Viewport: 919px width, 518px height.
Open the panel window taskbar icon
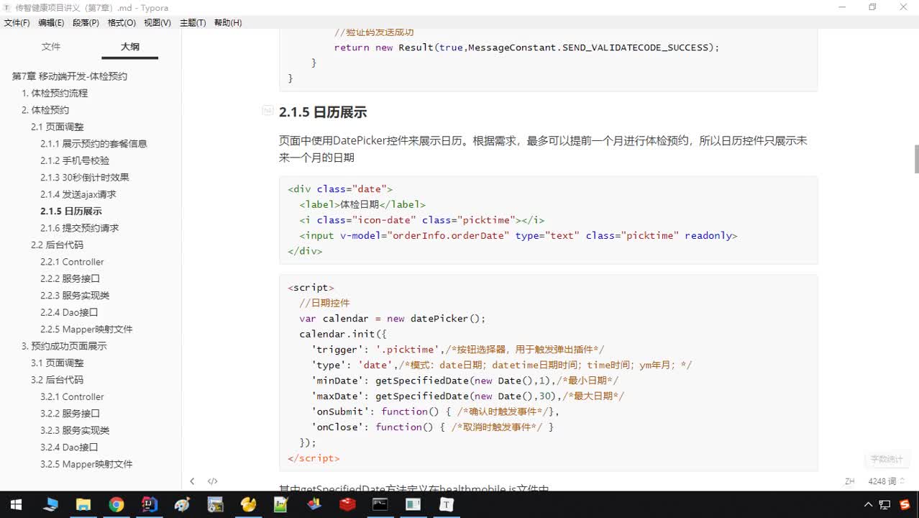(x=413, y=504)
